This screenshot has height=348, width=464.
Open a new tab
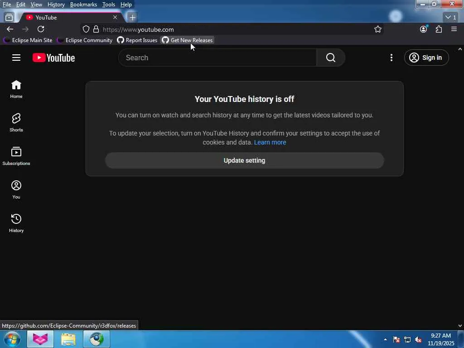click(132, 18)
